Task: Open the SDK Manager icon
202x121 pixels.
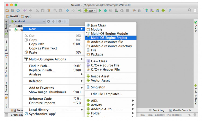Action: 158,10
